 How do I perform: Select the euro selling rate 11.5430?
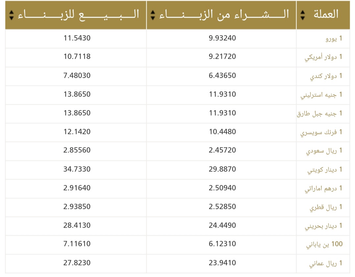pyautogui.click(x=77, y=38)
